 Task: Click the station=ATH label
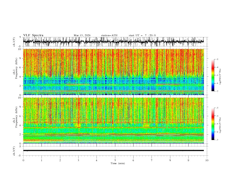(109, 35)
